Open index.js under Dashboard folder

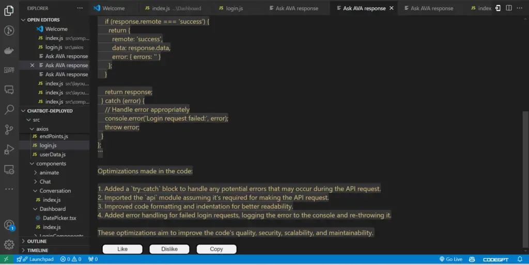(x=54, y=227)
